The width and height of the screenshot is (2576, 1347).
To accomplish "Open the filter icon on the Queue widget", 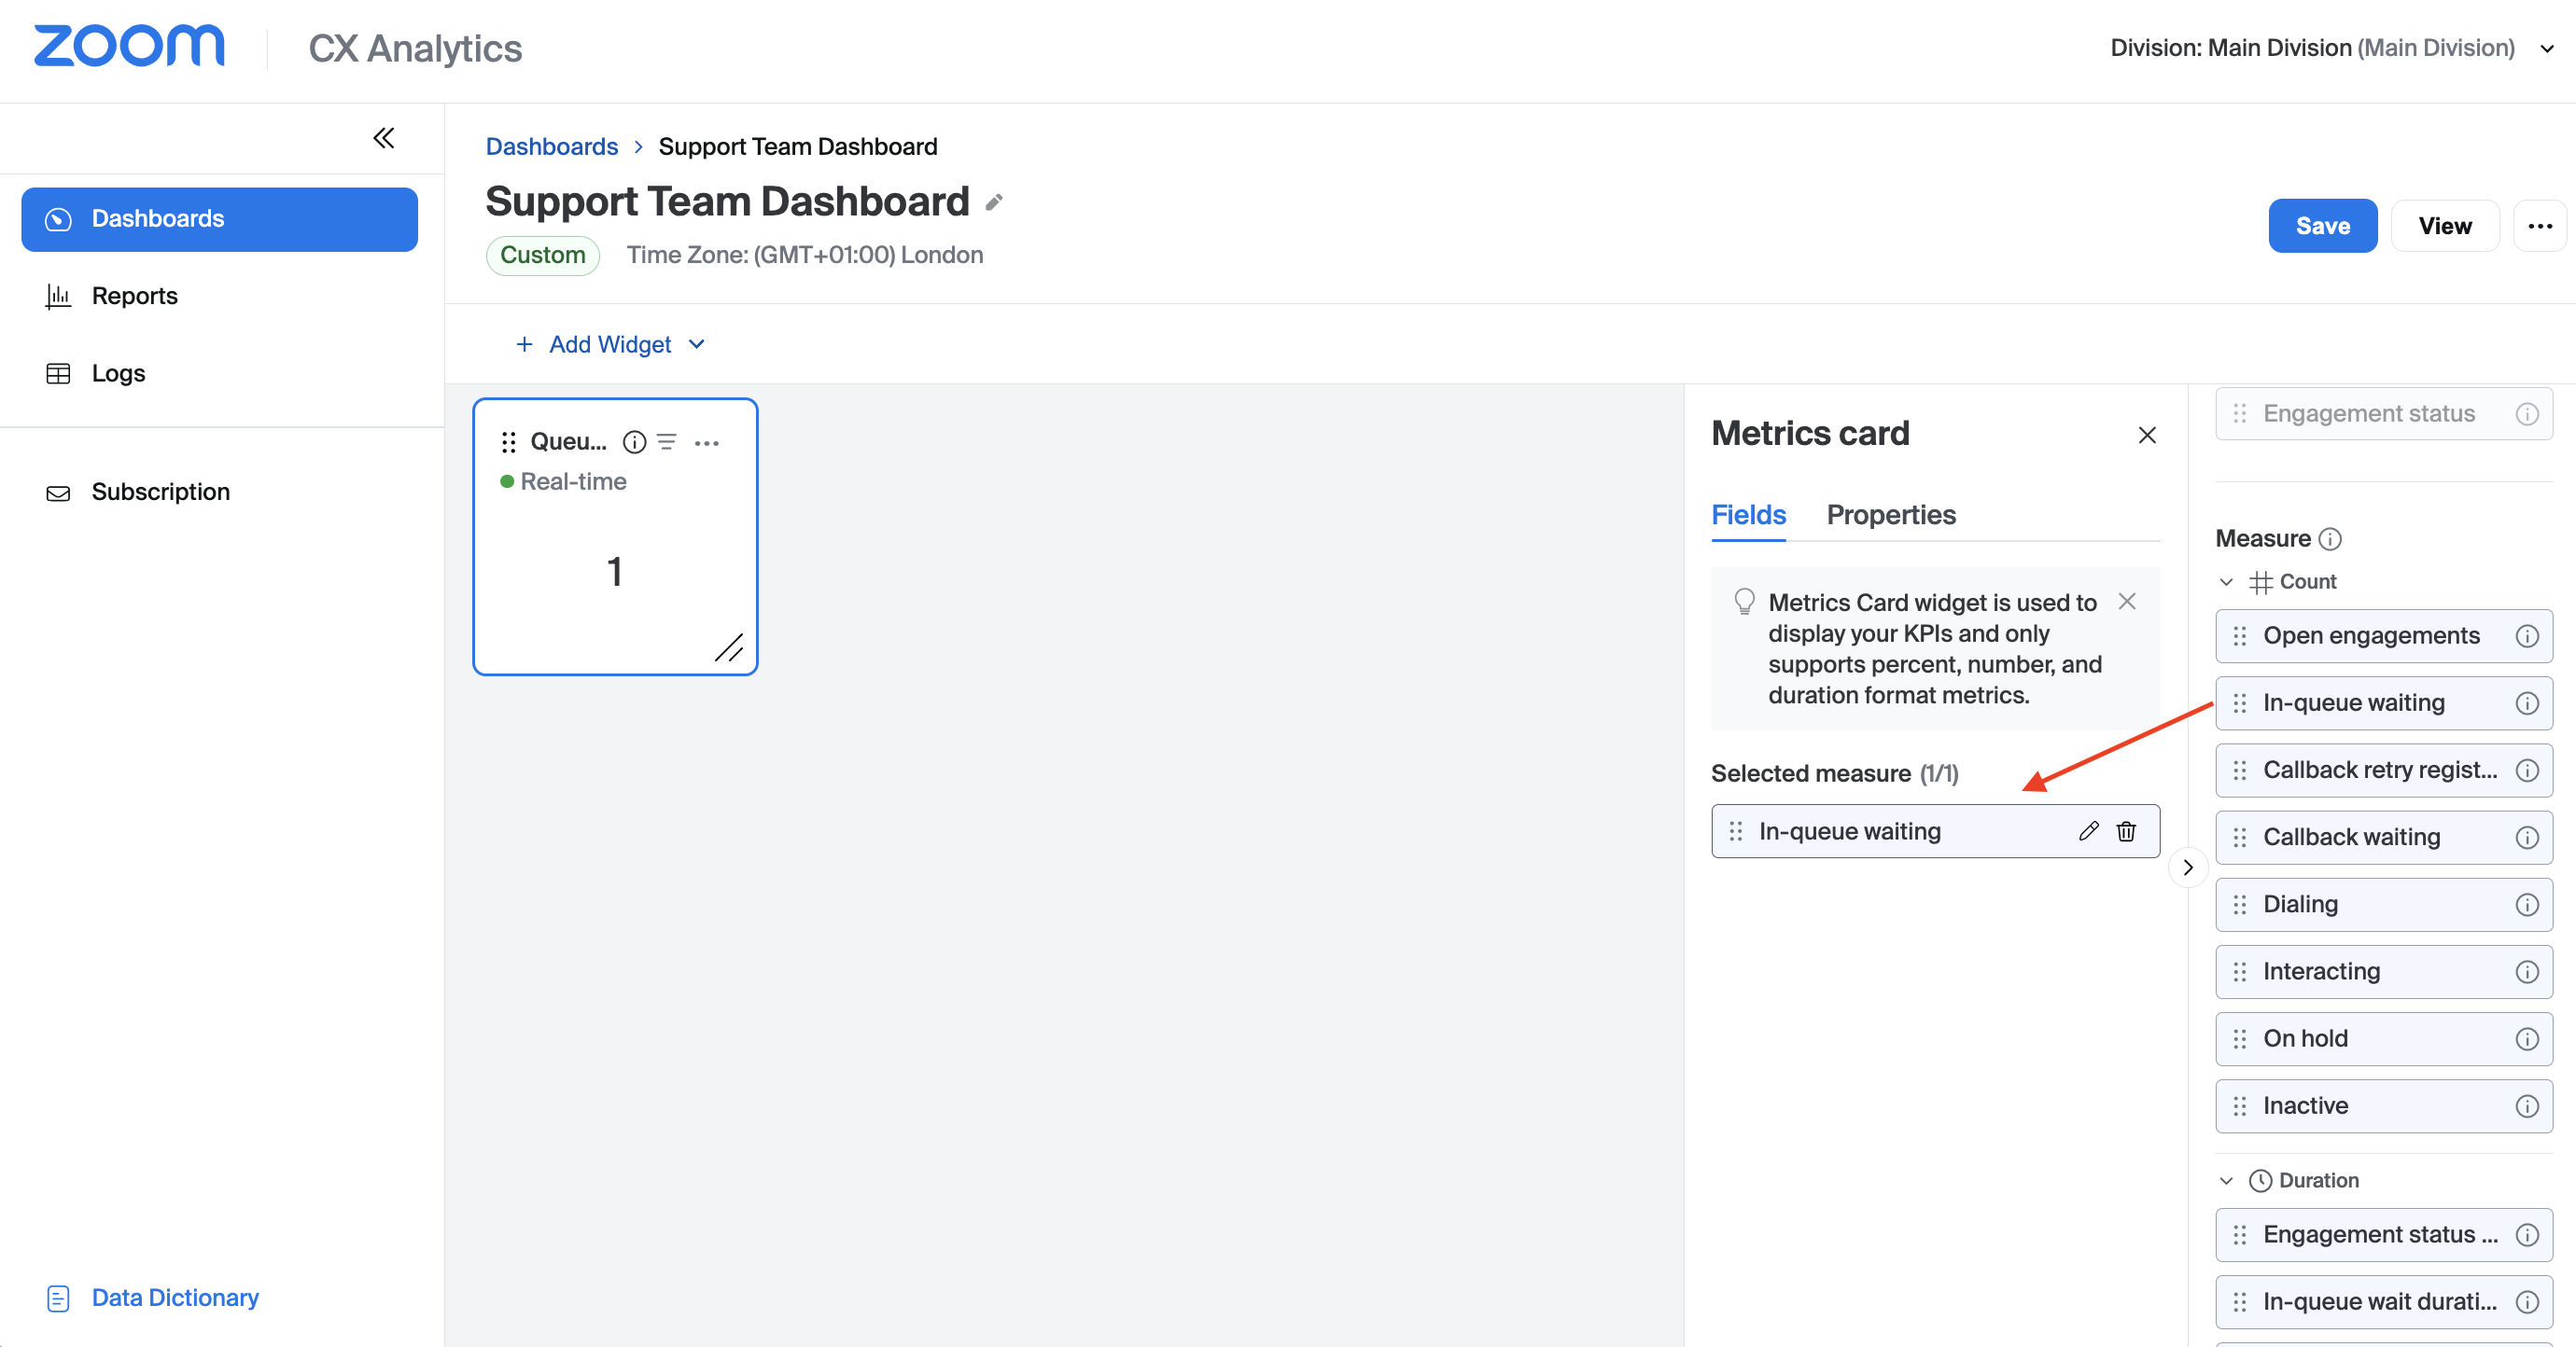I will tap(667, 441).
